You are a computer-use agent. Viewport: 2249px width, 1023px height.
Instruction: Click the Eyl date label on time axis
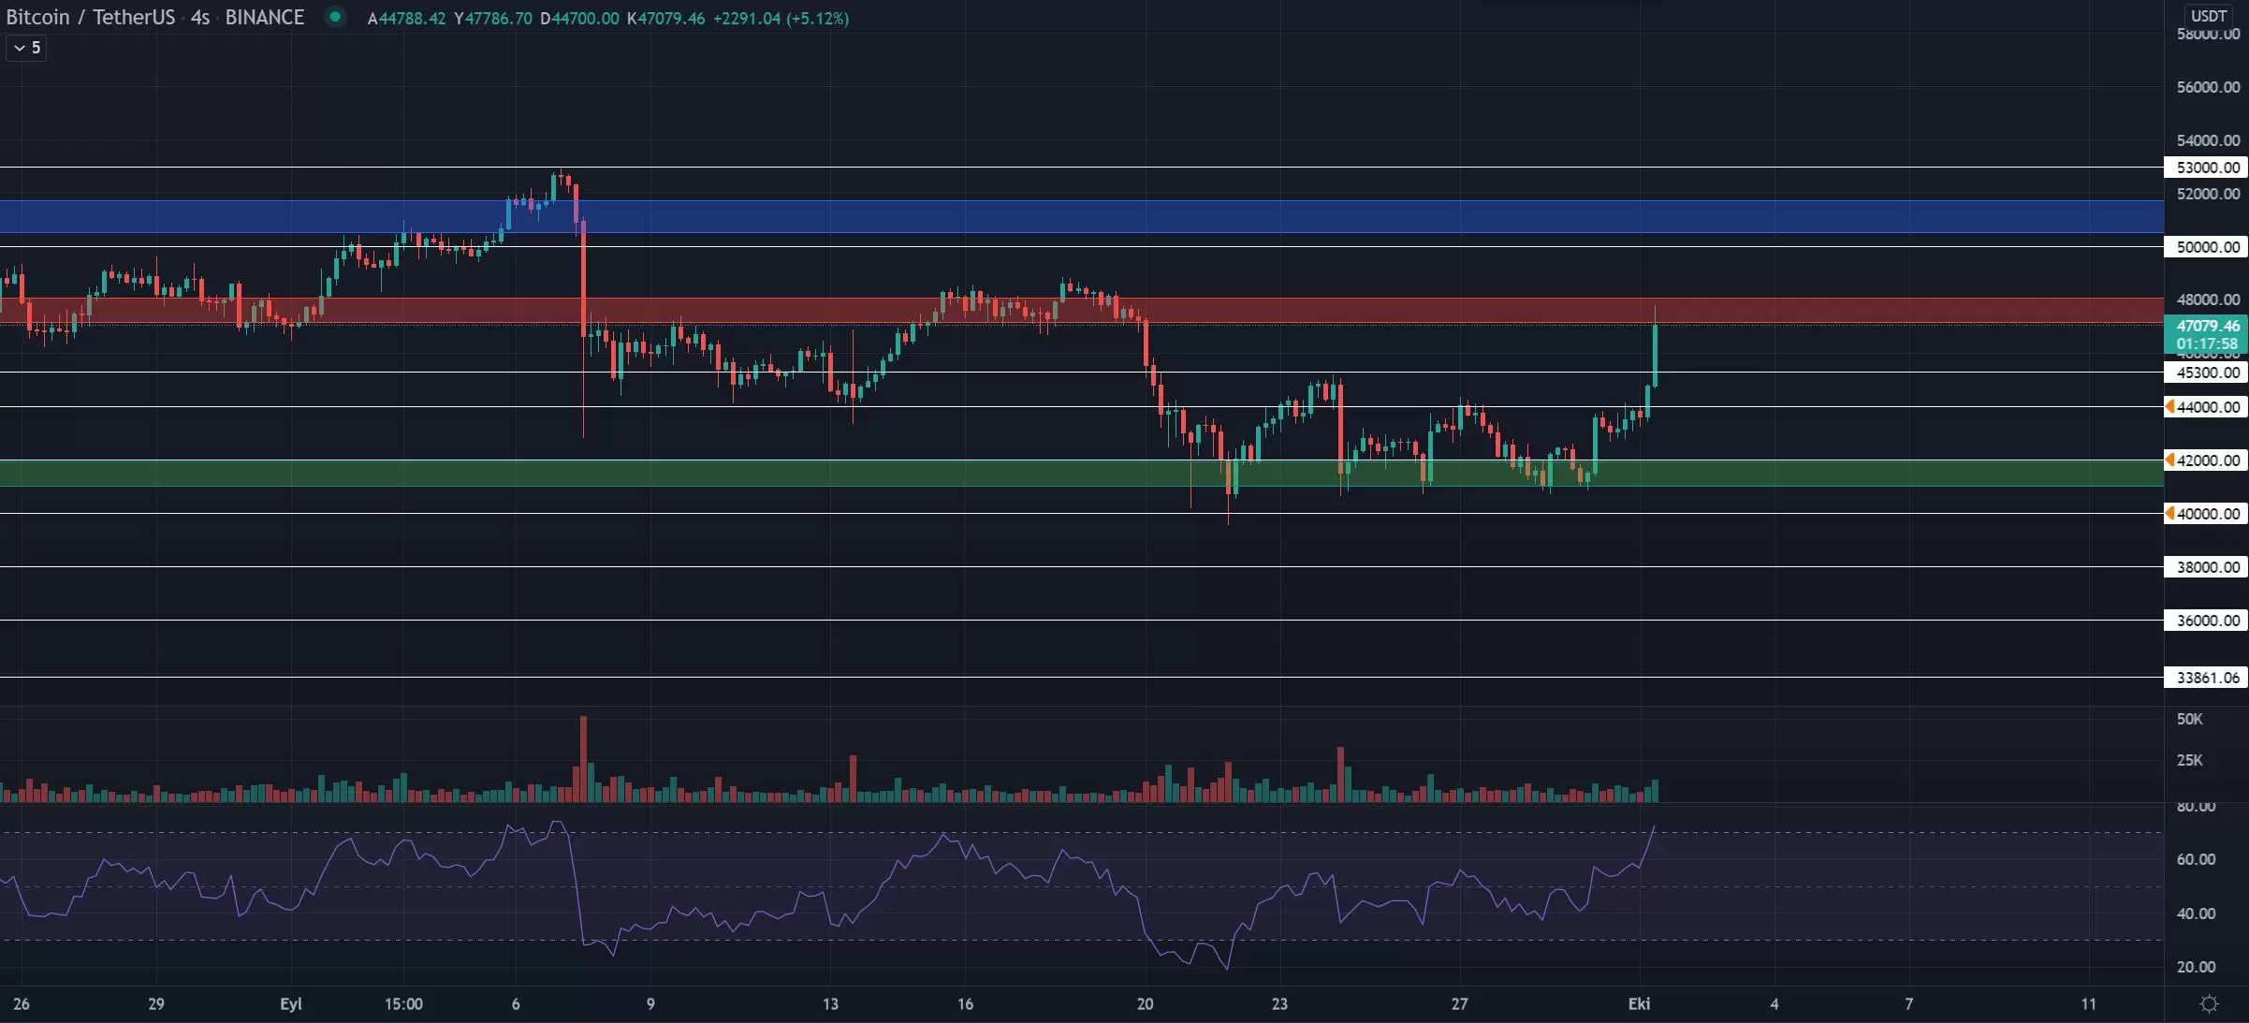291,1003
